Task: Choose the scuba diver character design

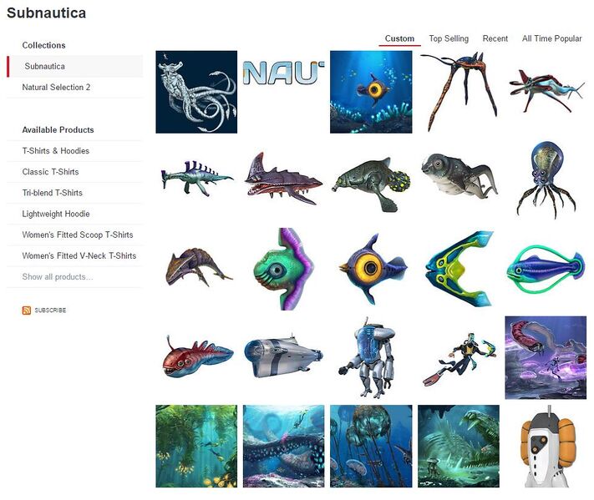Action: 459,358
